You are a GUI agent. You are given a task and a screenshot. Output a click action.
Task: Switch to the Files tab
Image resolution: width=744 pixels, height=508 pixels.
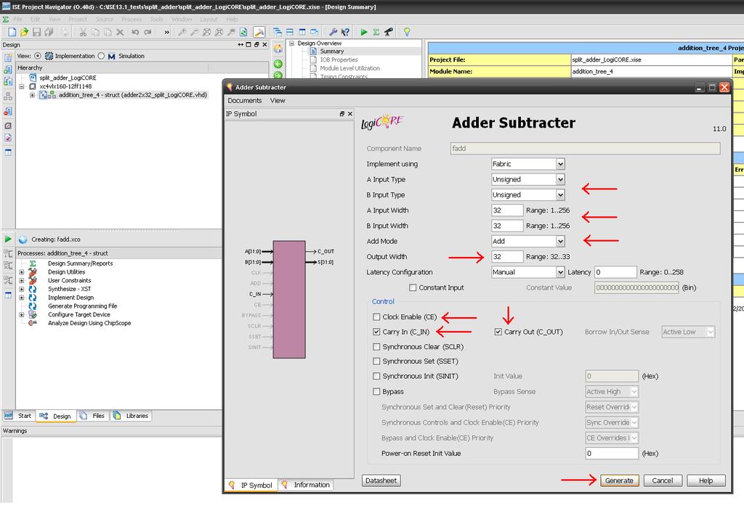tap(92, 416)
